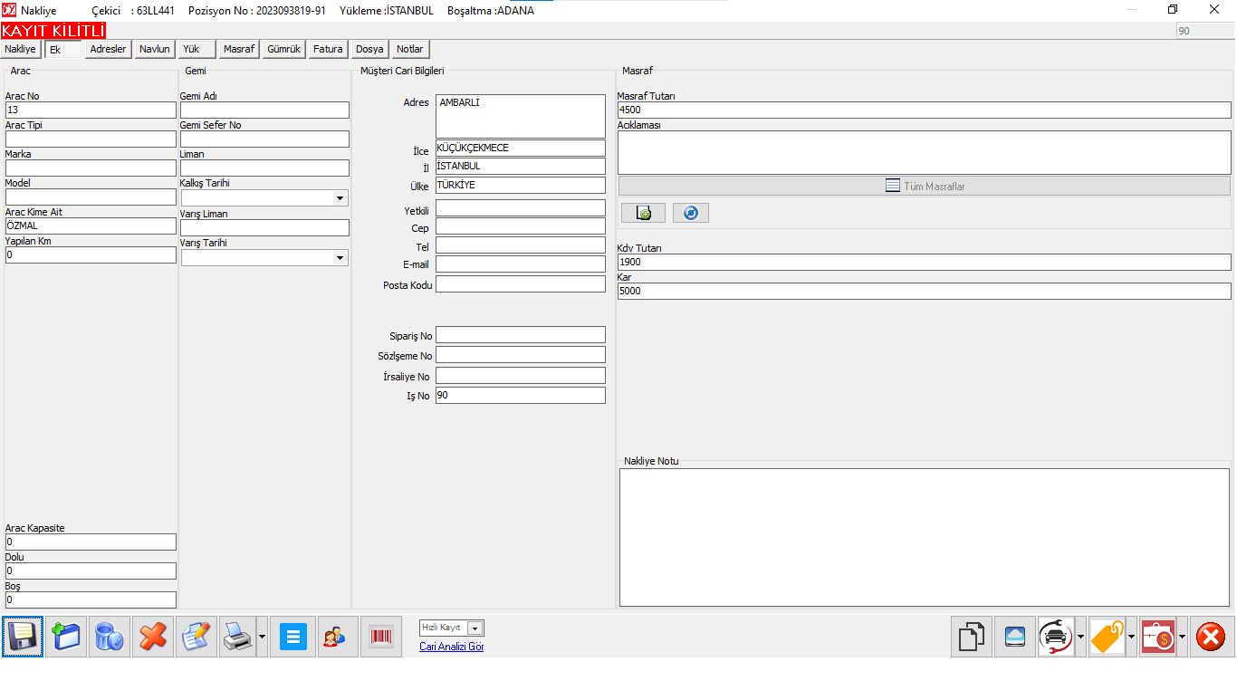Screen dimensions: 1237x681
Task: Close the form with the red circle X
Action: (1211, 637)
